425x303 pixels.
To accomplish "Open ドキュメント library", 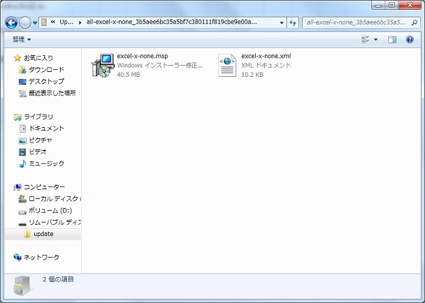I will click(x=46, y=128).
